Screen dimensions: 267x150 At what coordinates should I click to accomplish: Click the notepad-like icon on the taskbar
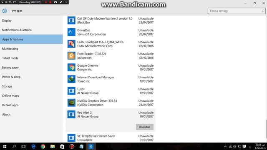coord(81,146)
